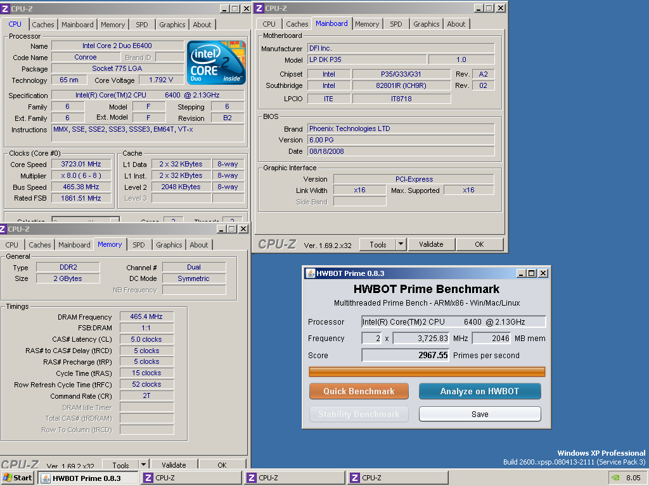Viewport: 649px width, 486px height.
Task: Select the Graphics tab in the Memory window
Action: (169, 245)
